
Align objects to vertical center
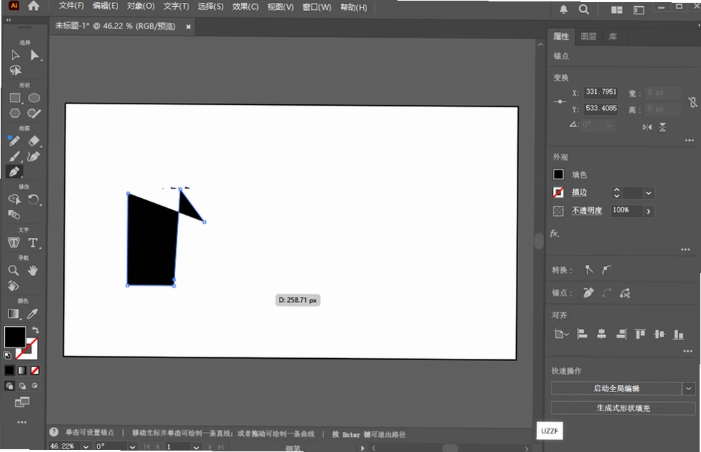(659, 334)
